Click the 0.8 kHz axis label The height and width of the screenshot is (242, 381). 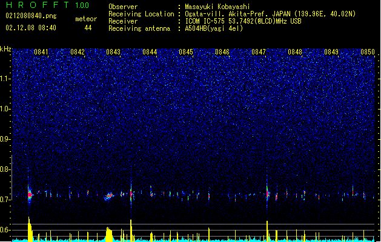pyautogui.click(x=5, y=169)
